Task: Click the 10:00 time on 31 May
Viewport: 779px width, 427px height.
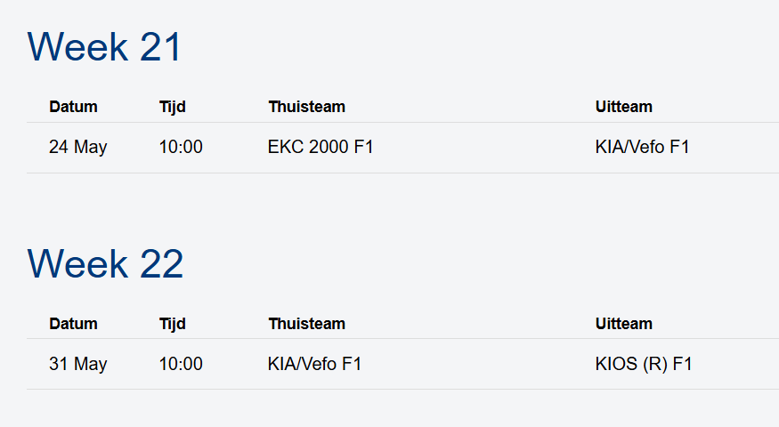Action: [x=181, y=364]
